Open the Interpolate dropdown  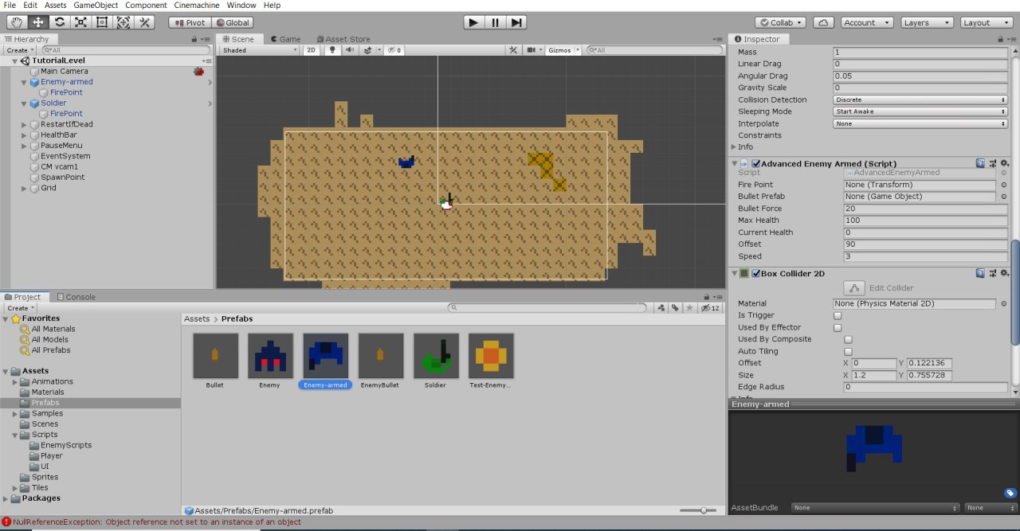point(920,123)
